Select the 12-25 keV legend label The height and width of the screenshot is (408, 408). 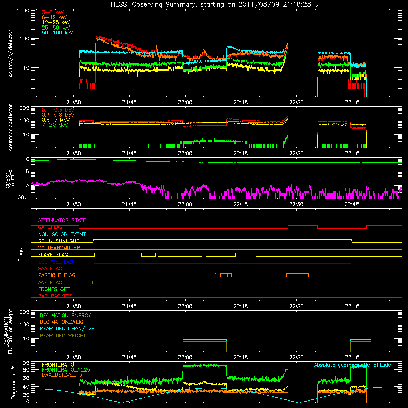pos(56,22)
